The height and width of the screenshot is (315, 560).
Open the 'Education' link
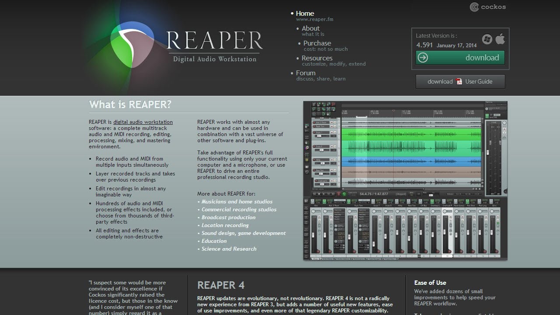point(214,241)
